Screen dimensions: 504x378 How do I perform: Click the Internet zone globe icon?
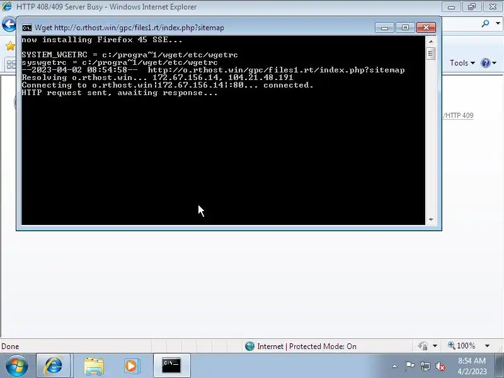249,346
